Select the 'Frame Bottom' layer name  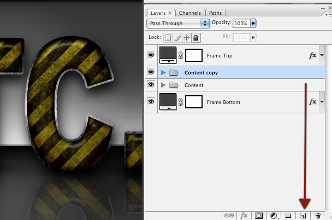[223, 102]
